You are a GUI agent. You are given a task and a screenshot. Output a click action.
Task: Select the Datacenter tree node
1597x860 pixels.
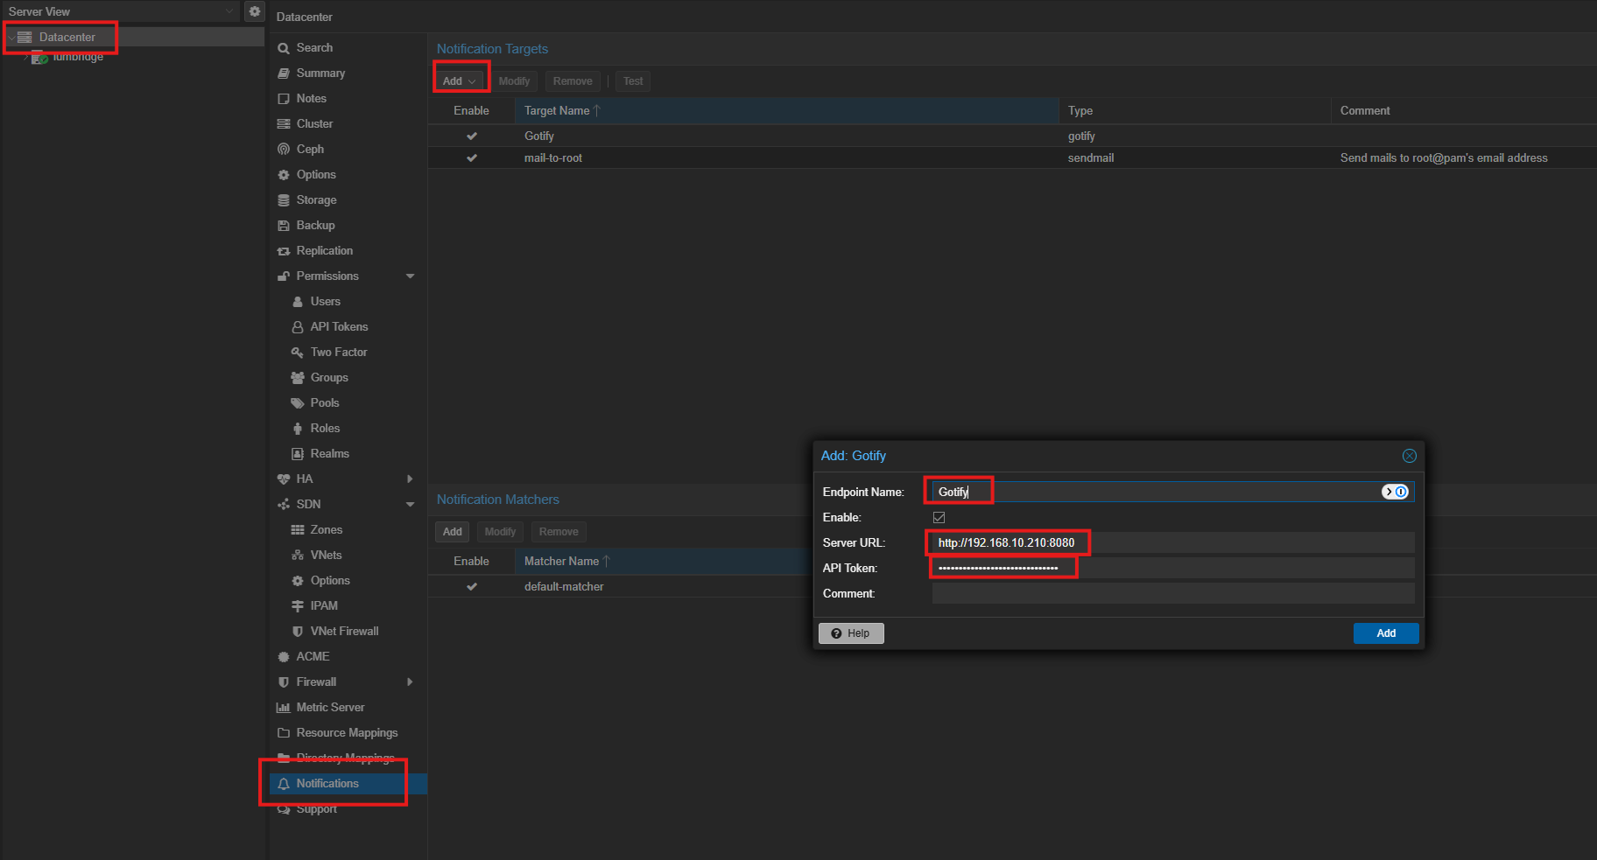(x=67, y=38)
